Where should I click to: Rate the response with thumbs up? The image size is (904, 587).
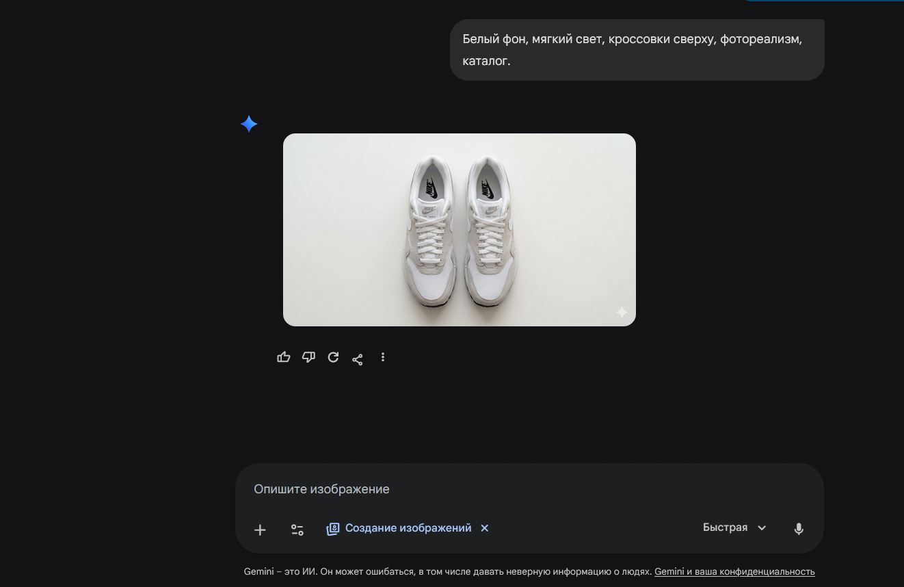pos(284,356)
